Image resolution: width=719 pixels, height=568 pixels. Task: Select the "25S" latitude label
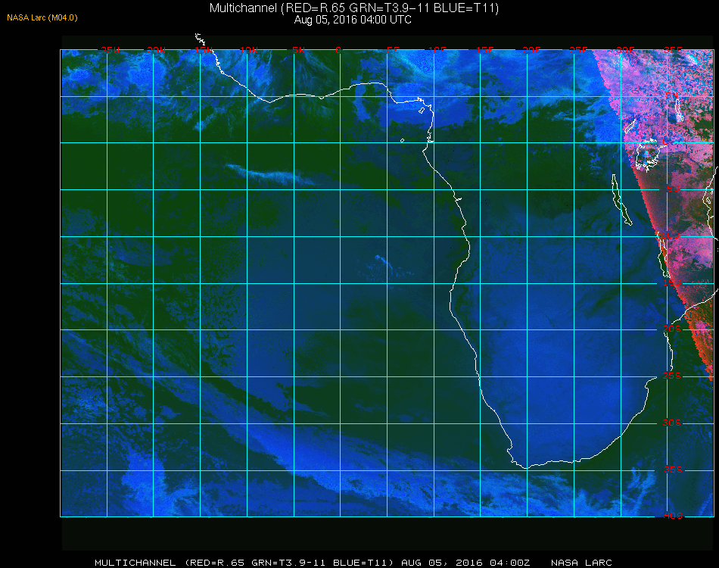pos(672,376)
